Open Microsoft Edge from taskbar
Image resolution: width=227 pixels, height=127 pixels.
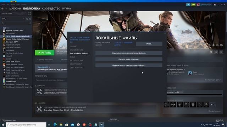[x=55, y=125]
